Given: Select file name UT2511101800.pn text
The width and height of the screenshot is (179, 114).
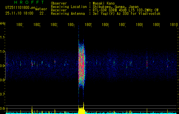Looking at the screenshot, I should 20,8.
